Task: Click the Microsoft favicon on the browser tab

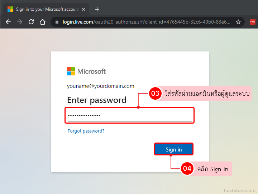Action: pos(10,9)
